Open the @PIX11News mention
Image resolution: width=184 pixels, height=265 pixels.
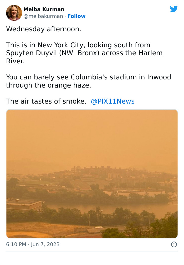113,101
